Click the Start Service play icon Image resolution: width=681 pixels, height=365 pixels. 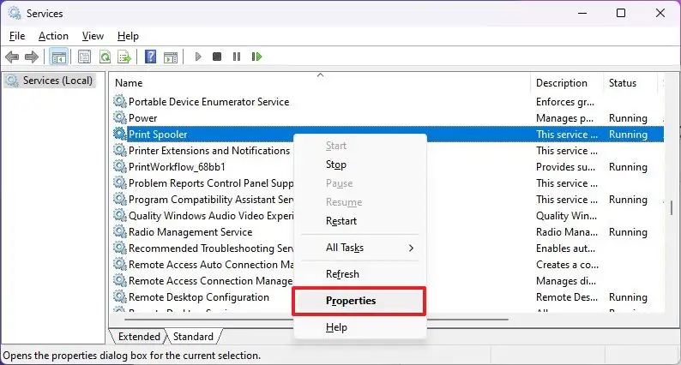coord(198,57)
